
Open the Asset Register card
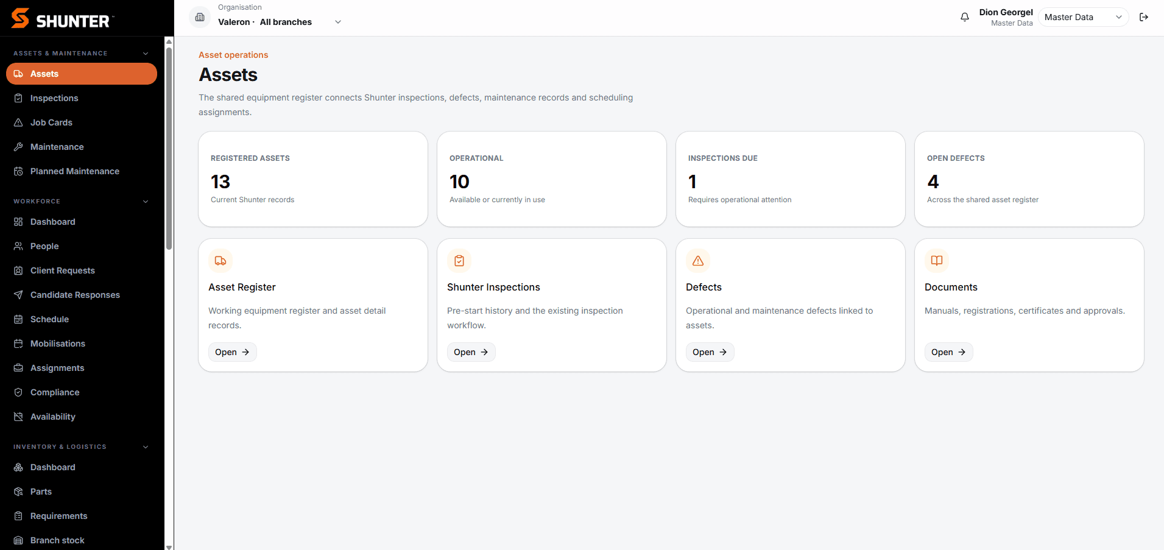(232, 352)
